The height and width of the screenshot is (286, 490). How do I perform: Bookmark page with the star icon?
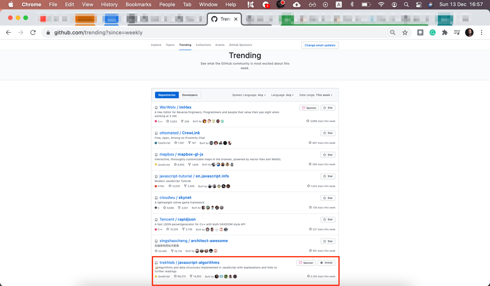coord(405,33)
